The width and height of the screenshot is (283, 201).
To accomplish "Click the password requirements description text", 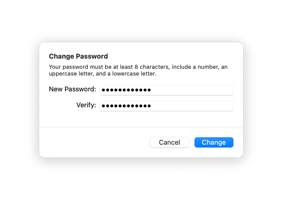I will click(138, 70).
